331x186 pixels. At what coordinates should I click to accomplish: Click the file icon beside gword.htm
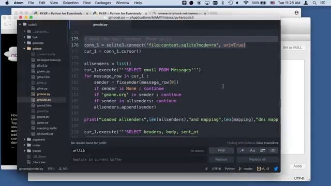click(33, 105)
